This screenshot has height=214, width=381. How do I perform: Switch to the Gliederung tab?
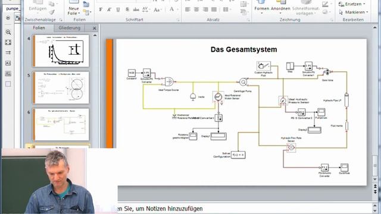(69, 28)
